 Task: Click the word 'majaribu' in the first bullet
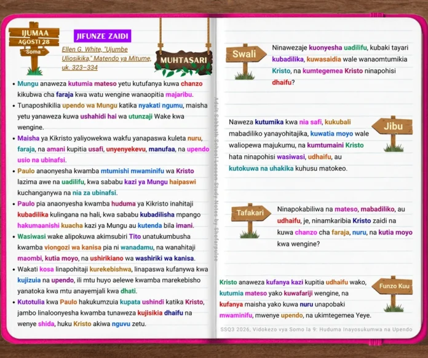pyautogui.click(x=179, y=95)
